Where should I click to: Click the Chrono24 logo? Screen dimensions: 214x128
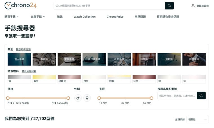[x=20, y=6]
